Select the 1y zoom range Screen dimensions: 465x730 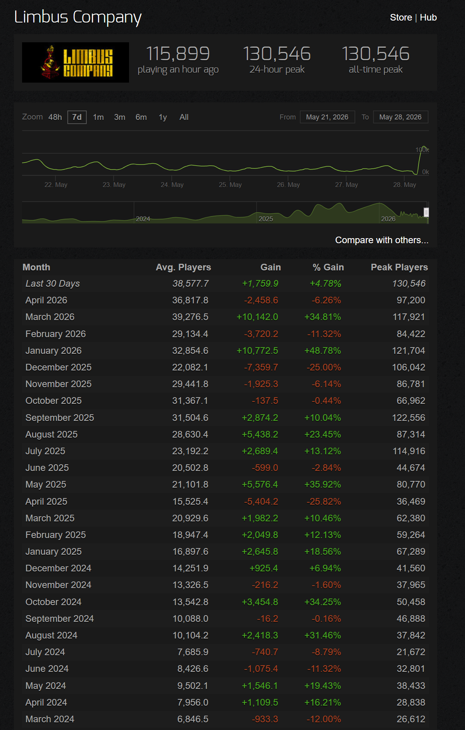click(163, 117)
